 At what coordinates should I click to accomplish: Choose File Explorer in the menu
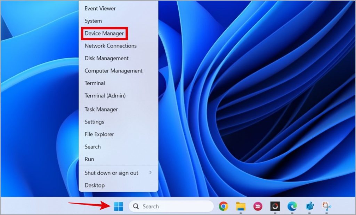[x=119, y=134]
